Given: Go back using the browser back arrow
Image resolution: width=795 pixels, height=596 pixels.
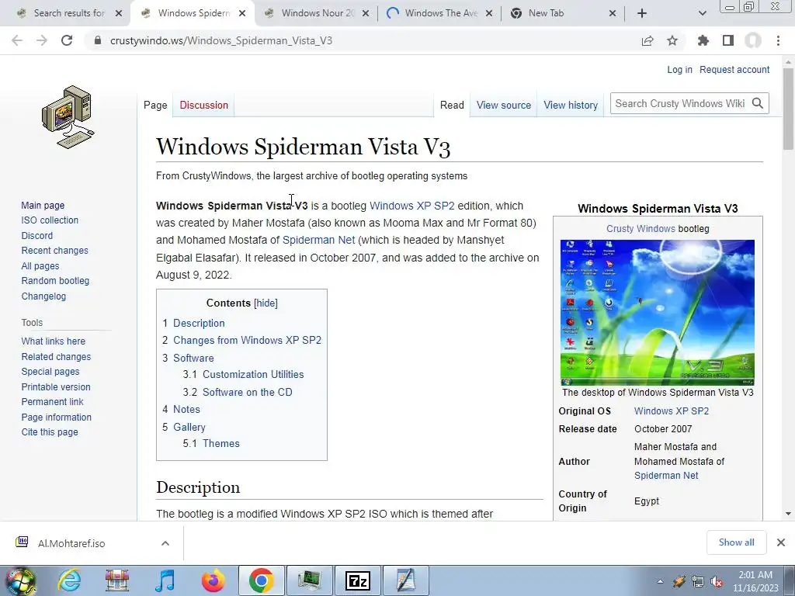Looking at the screenshot, I should (x=17, y=40).
